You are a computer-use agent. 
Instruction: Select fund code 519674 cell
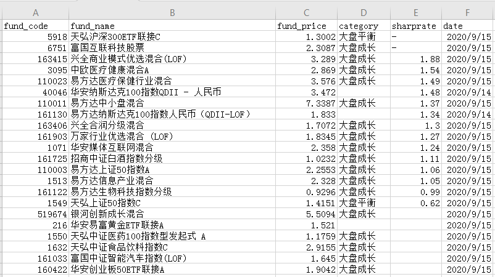coord(35,214)
